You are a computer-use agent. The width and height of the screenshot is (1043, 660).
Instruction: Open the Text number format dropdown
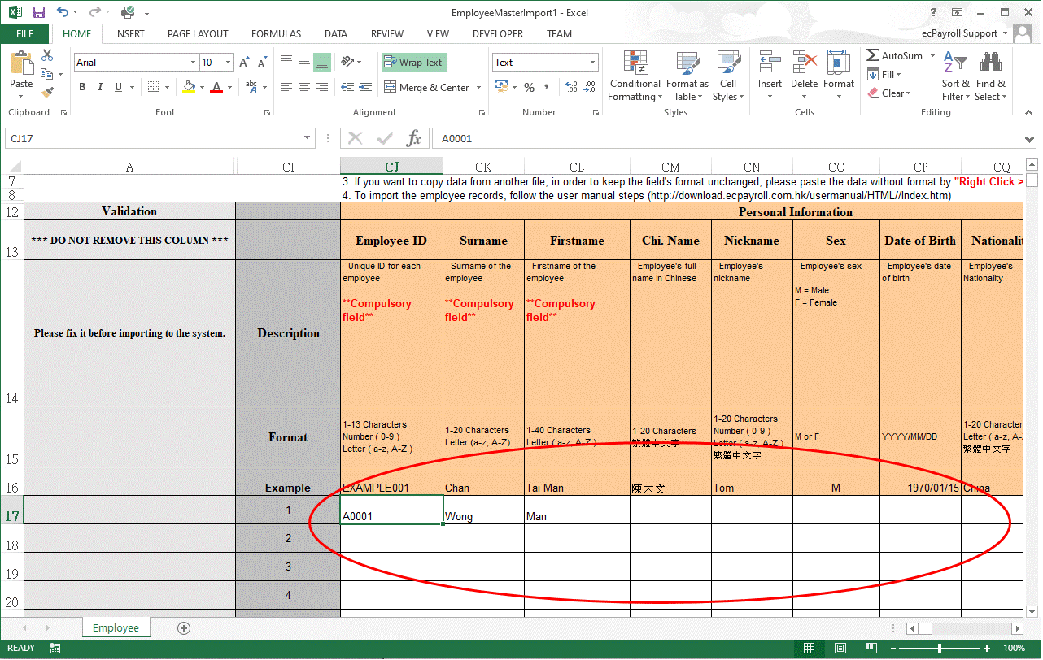pyautogui.click(x=592, y=63)
